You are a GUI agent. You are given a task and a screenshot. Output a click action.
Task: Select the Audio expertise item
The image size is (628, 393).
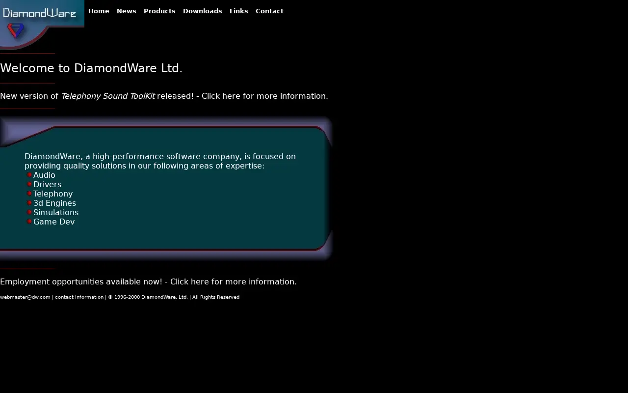point(44,175)
